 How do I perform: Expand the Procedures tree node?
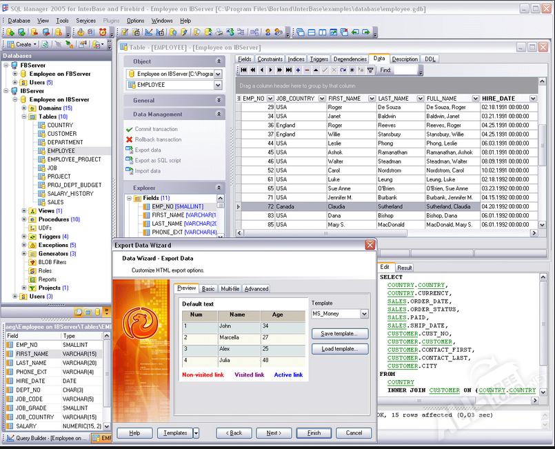[x=24, y=219]
